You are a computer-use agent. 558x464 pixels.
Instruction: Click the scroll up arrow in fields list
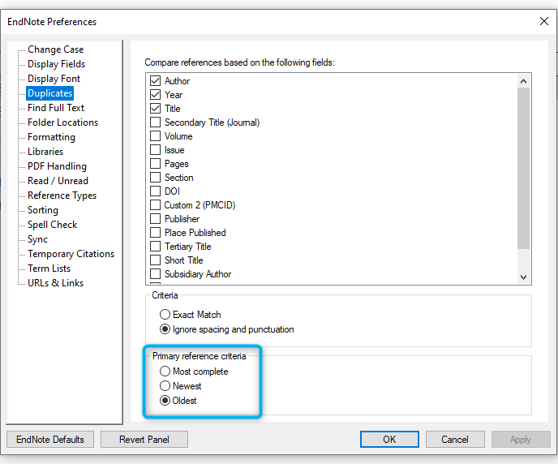pos(523,81)
